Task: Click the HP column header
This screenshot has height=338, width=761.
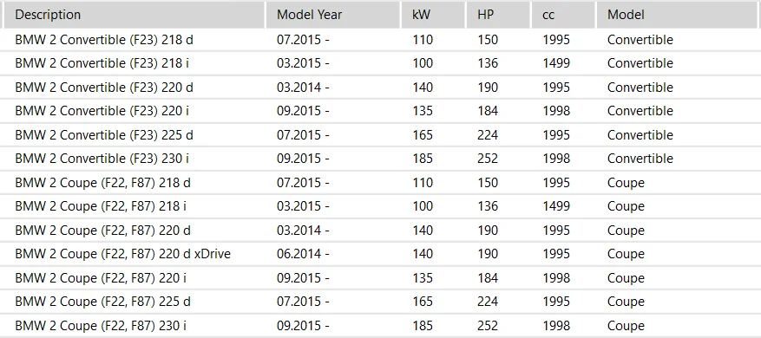Action: tap(498, 15)
